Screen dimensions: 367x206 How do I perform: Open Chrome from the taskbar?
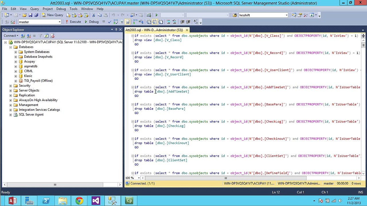click(x=79, y=201)
